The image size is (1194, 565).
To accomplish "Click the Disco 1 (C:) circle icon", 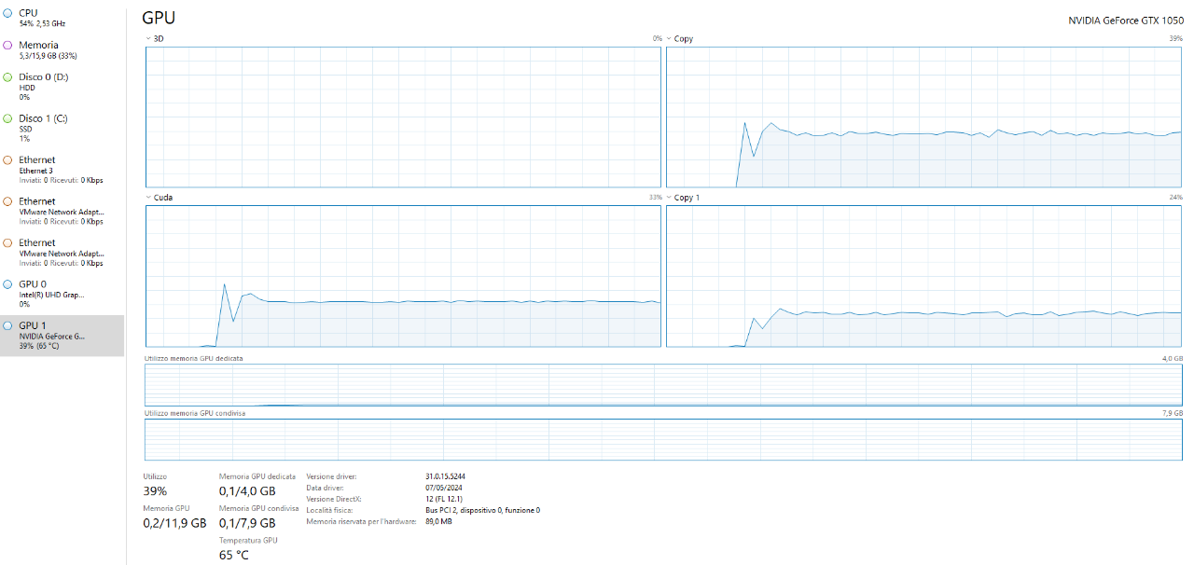I will [8, 118].
